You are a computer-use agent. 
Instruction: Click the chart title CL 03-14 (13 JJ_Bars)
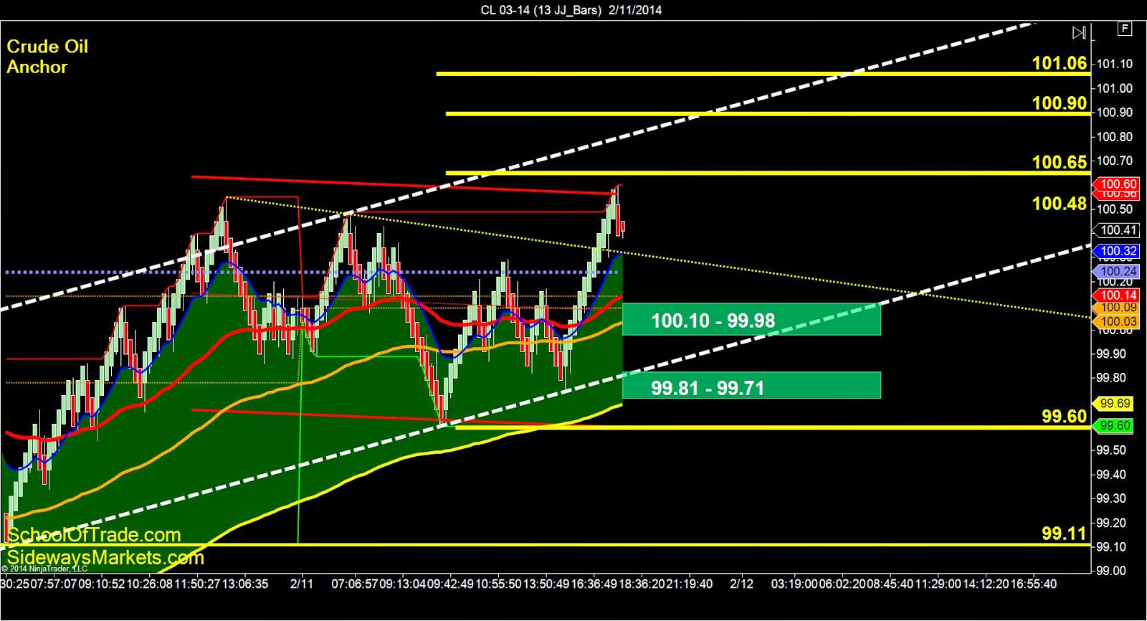click(x=541, y=10)
